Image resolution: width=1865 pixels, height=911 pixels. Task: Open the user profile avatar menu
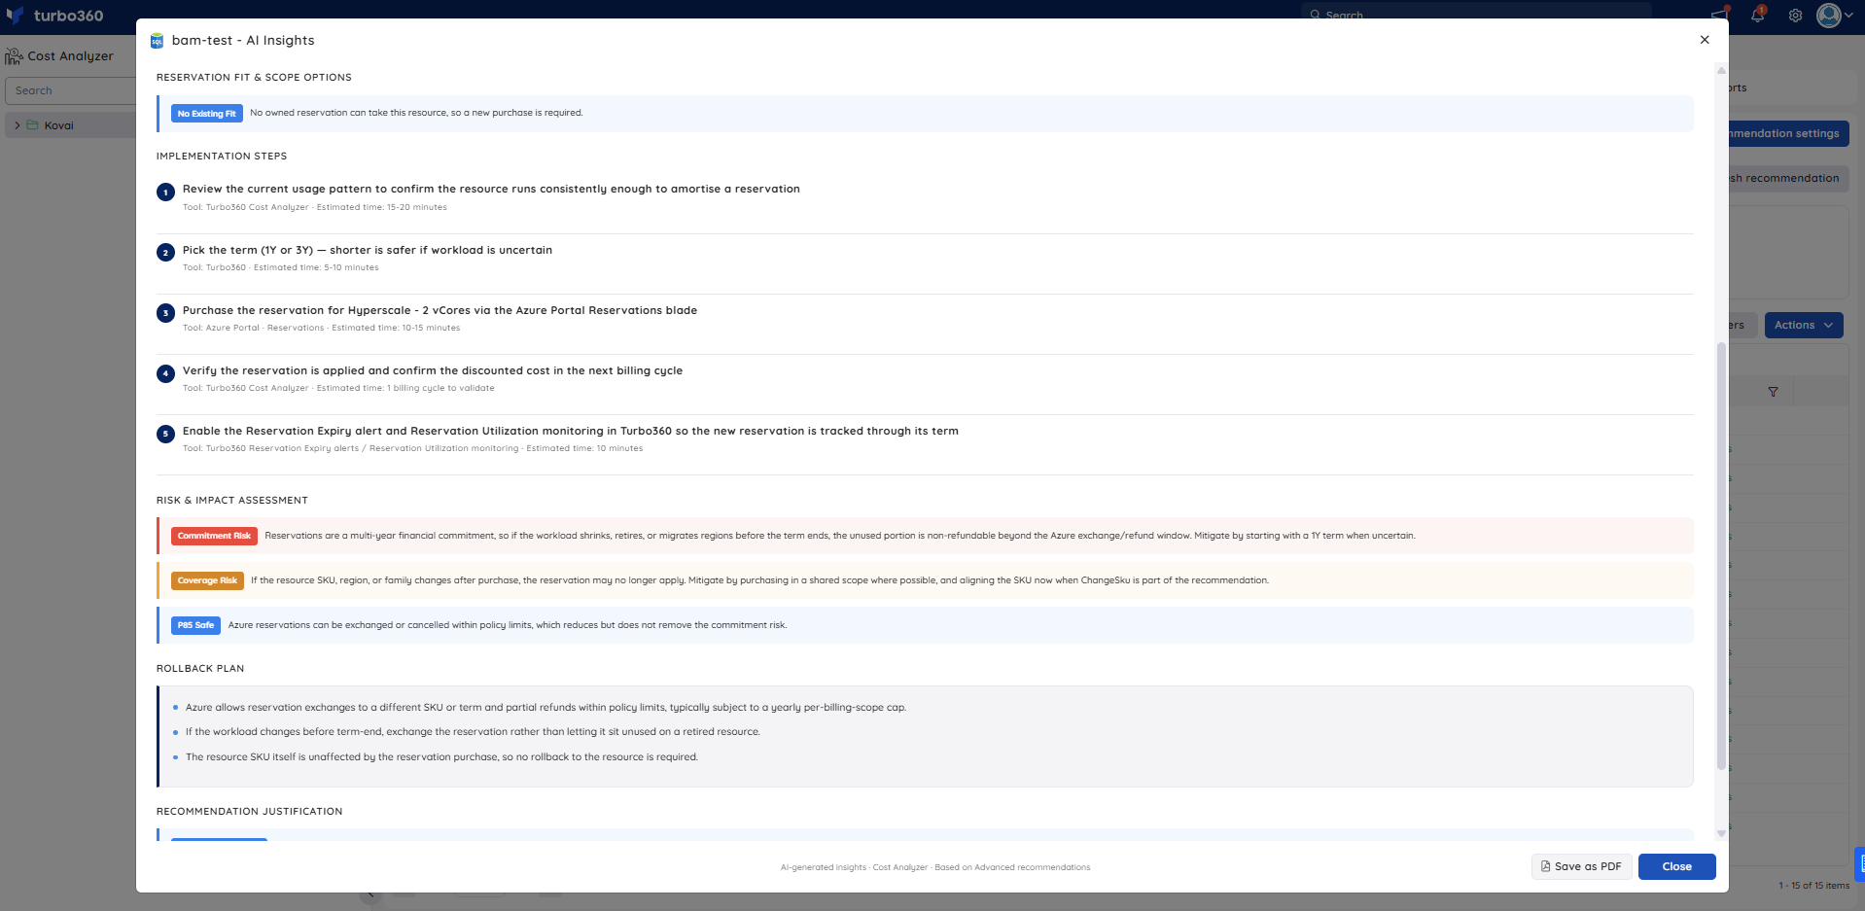click(1834, 16)
